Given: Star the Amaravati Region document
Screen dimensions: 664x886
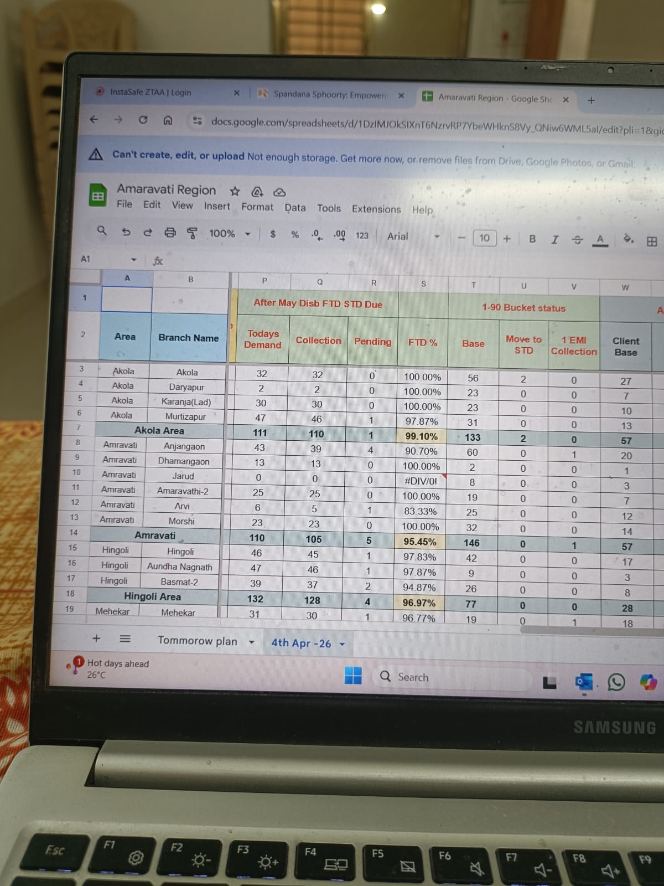Looking at the screenshot, I should point(235,191).
